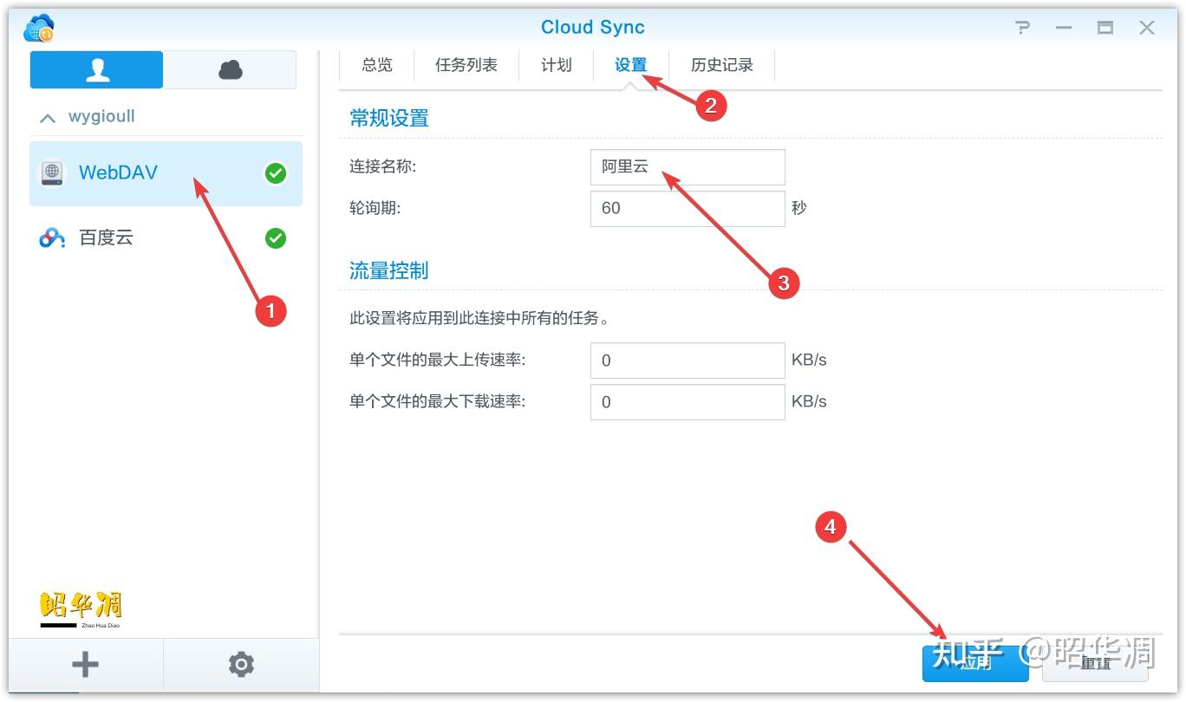
Task: Select the WebDAV connection entry
Action: point(166,173)
